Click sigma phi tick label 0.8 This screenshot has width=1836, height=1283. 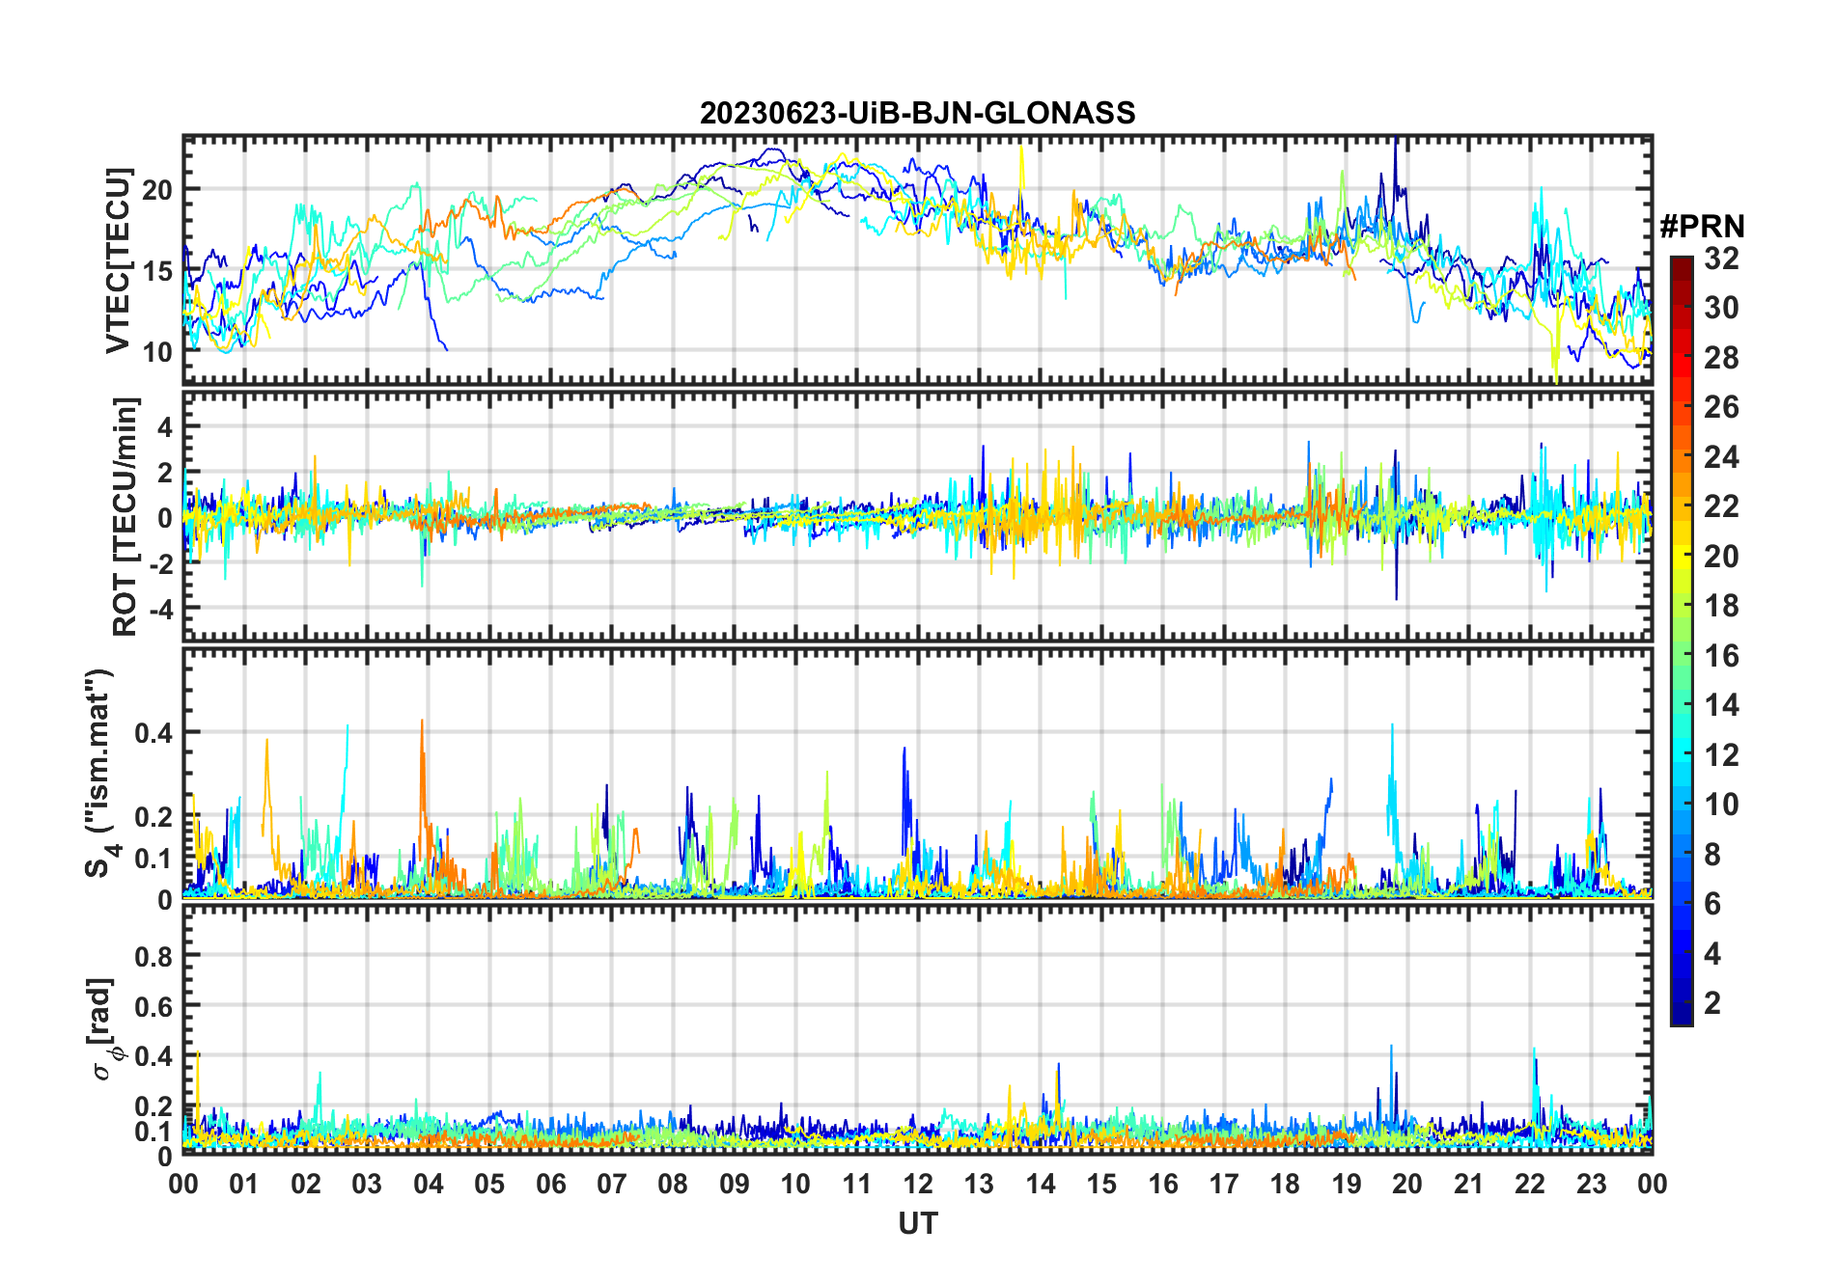153,956
